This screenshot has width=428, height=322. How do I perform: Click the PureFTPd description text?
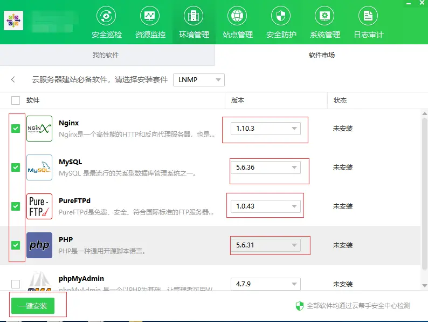click(136, 212)
